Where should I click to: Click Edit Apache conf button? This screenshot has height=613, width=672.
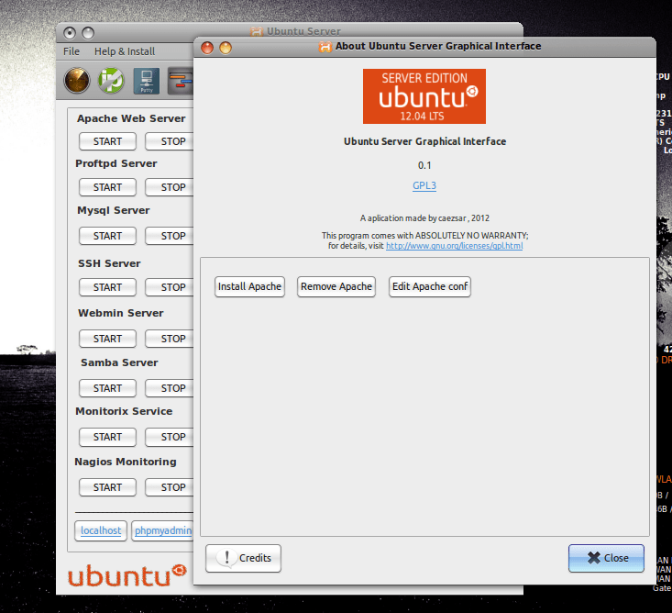(430, 286)
